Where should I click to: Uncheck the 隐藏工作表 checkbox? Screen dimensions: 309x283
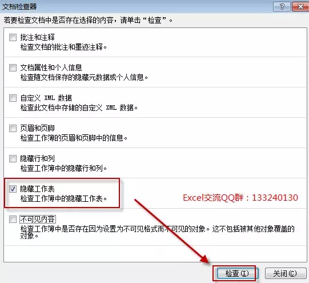[x=13, y=189]
